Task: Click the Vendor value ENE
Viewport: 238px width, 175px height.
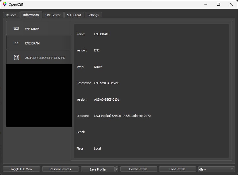Action: pyautogui.click(x=97, y=50)
